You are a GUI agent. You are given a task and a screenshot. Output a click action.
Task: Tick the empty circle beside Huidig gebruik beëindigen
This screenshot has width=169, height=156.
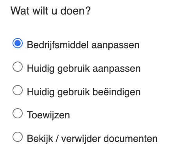click(x=18, y=90)
